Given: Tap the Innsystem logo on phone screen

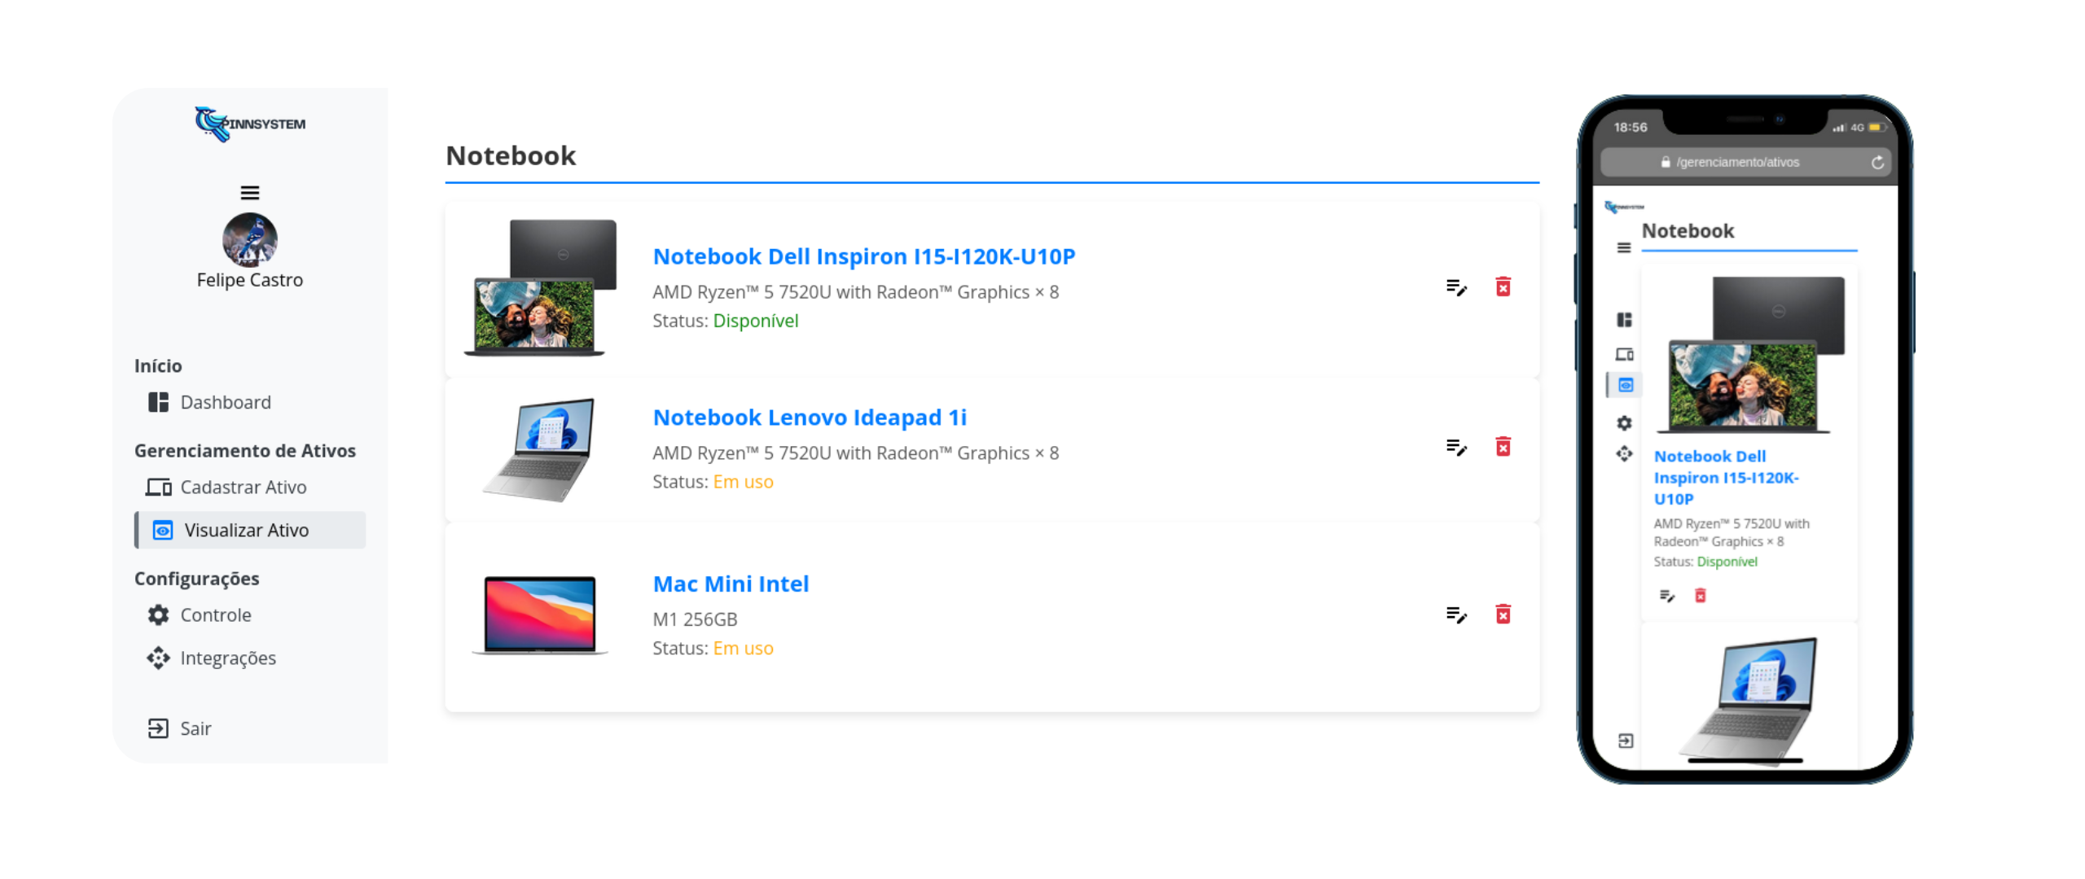Looking at the screenshot, I should tap(1623, 207).
